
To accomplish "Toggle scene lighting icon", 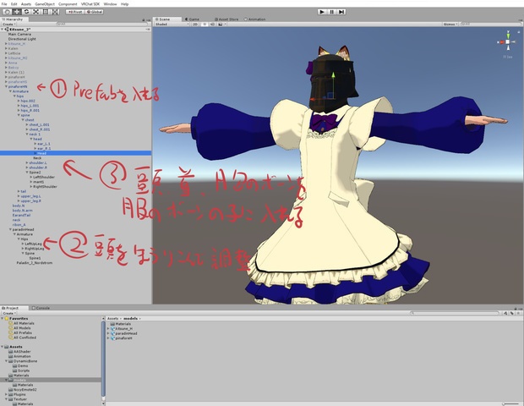I will (205, 24).
